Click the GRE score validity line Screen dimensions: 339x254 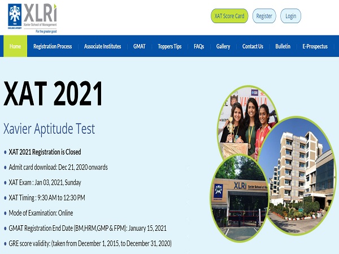click(90, 244)
